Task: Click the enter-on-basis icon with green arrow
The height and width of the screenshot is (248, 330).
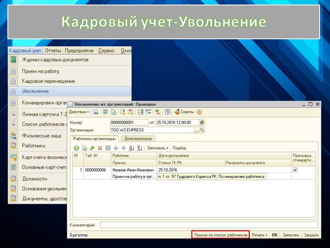Action: point(123,112)
